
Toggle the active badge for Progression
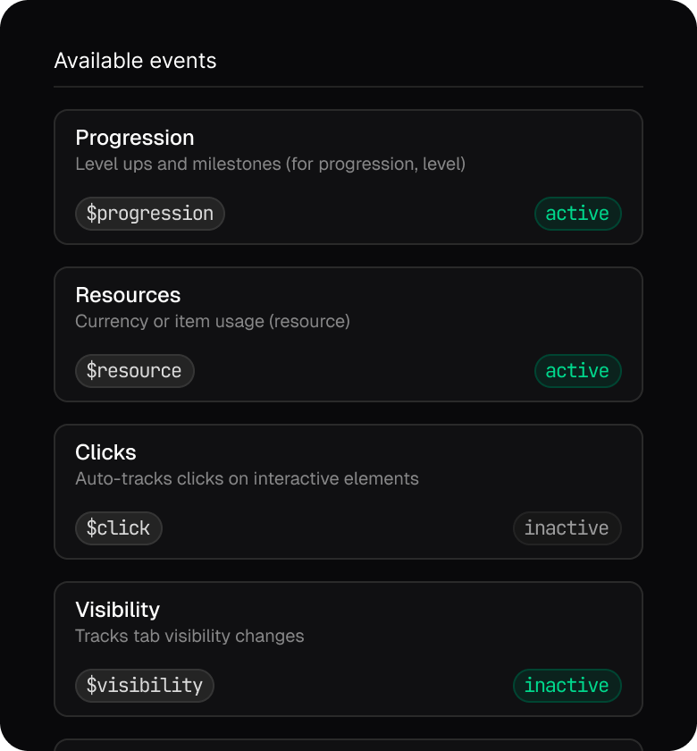(x=577, y=214)
